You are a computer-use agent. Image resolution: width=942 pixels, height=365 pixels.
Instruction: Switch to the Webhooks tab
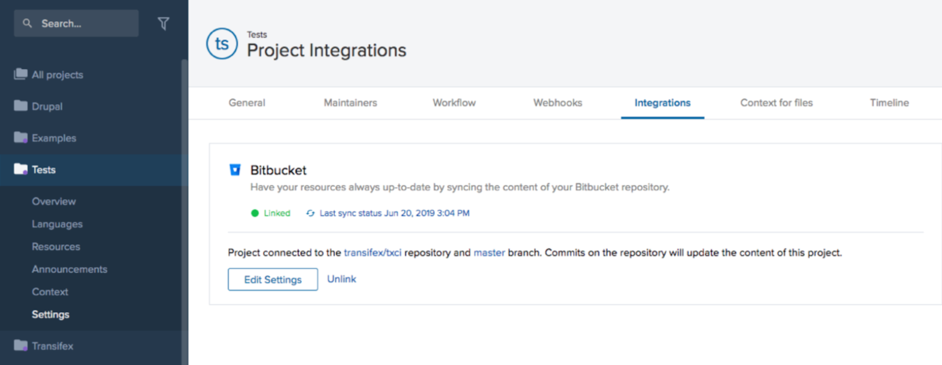(x=558, y=102)
